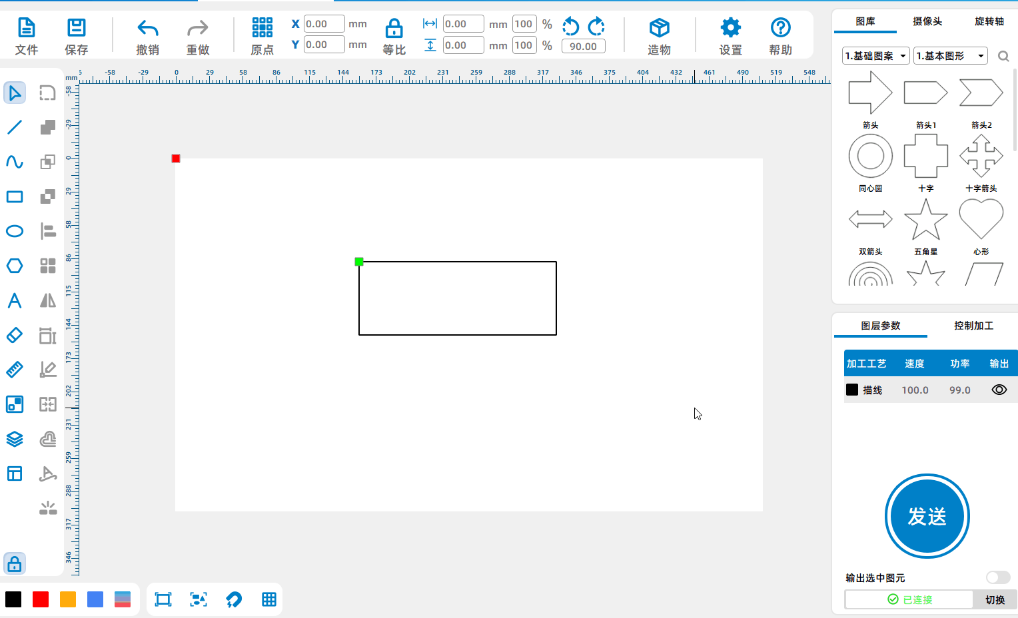Redo with the 重做 button
The height and width of the screenshot is (618, 1018).
pos(198,36)
